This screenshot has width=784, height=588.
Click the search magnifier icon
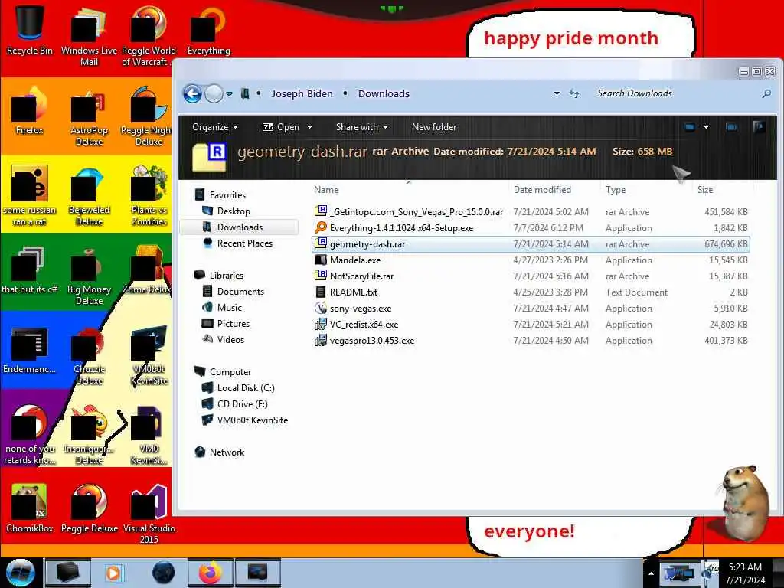(766, 93)
